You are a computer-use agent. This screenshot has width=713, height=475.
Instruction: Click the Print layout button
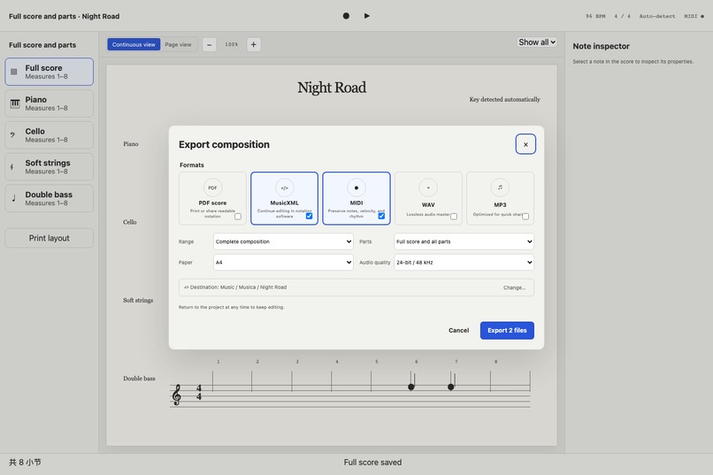(x=50, y=238)
